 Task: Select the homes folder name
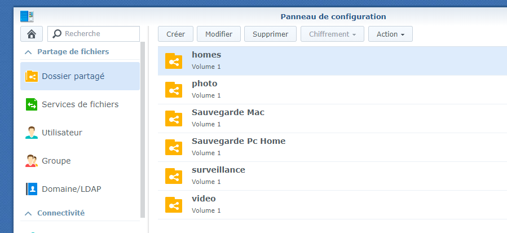coord(206,55)
